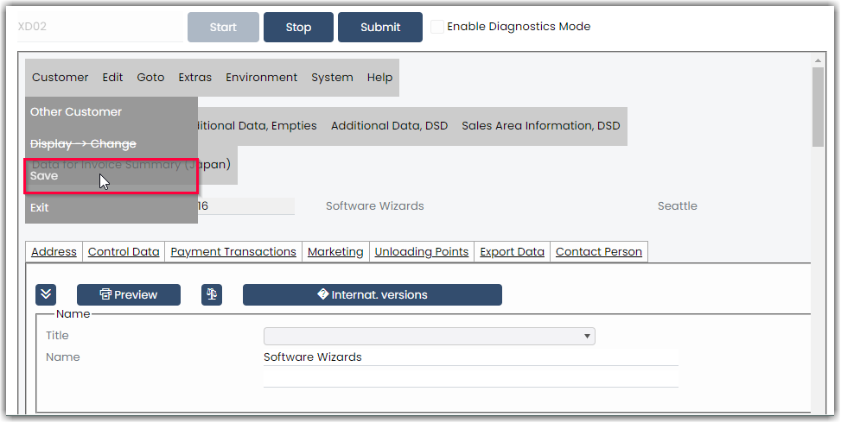841x423 pixels.
Task: Open the Environment menu
Action: point(261,78)
